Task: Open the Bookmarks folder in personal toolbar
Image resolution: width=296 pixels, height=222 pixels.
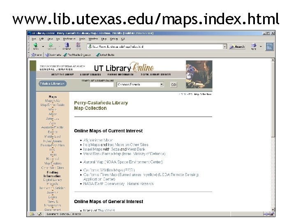Action: click(53, 55)
